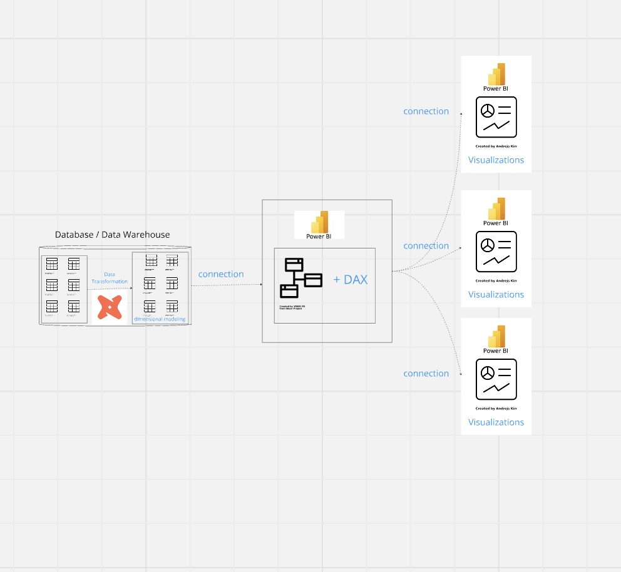621x572 pixels.
Task: Select middle-left table icon in dimensional modeling box
Action: point(150,283)
